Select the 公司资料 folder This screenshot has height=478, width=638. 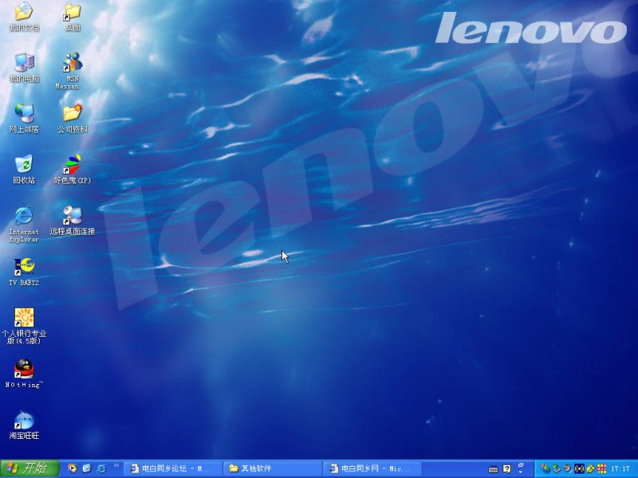pos(72,114)
